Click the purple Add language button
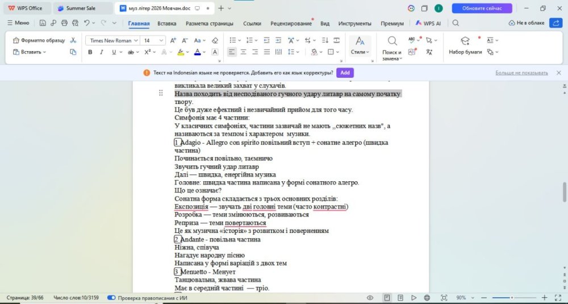Screen dimensions: 568x304 345,73
